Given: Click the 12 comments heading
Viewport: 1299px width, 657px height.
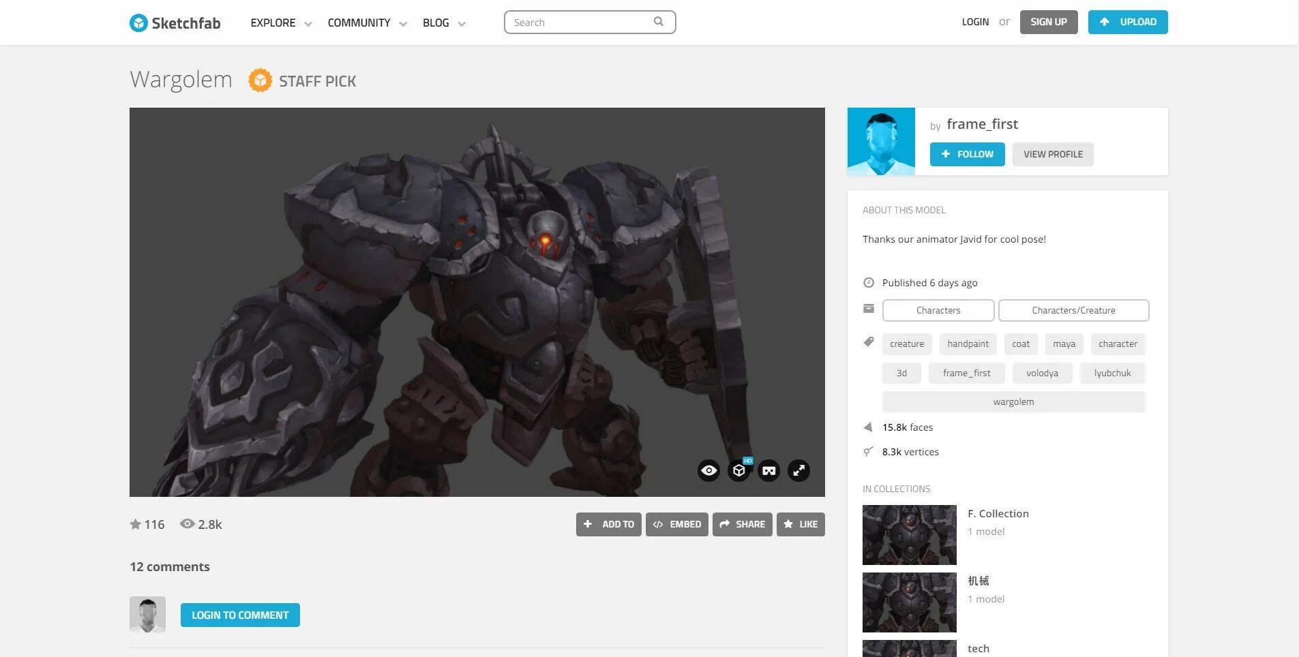Looking at the screenshot, I should click(x=170, y=567).
